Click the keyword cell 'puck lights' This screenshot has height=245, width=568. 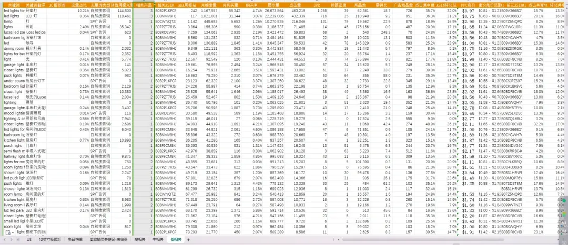(x=14, y=75)
